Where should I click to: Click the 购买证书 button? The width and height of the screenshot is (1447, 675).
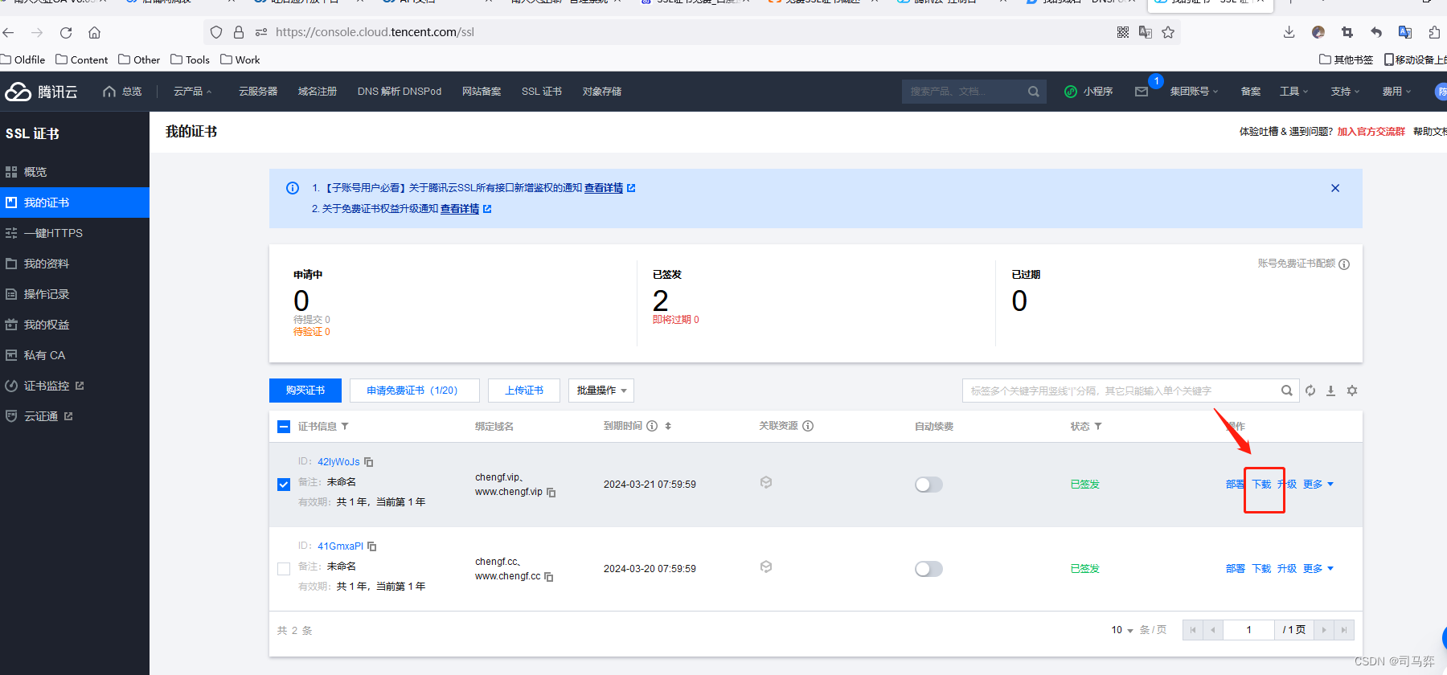(x=305, y=391)
